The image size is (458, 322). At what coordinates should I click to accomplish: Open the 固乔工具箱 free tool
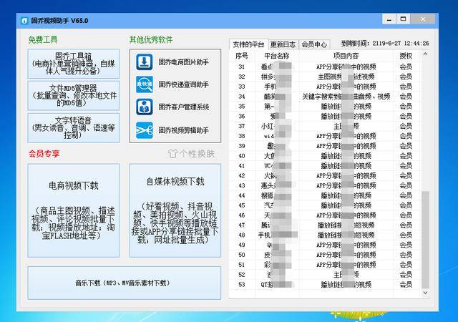(x=73, y=63)
